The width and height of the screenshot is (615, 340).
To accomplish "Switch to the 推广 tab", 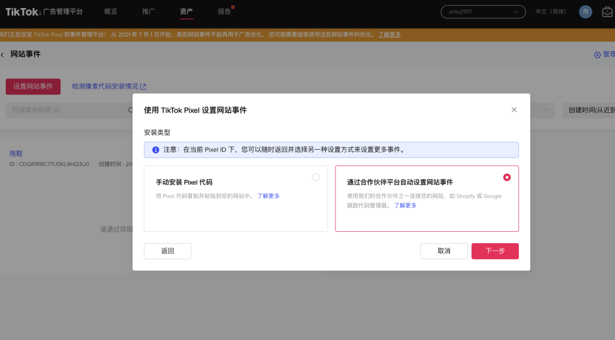I will click(149, 11).
